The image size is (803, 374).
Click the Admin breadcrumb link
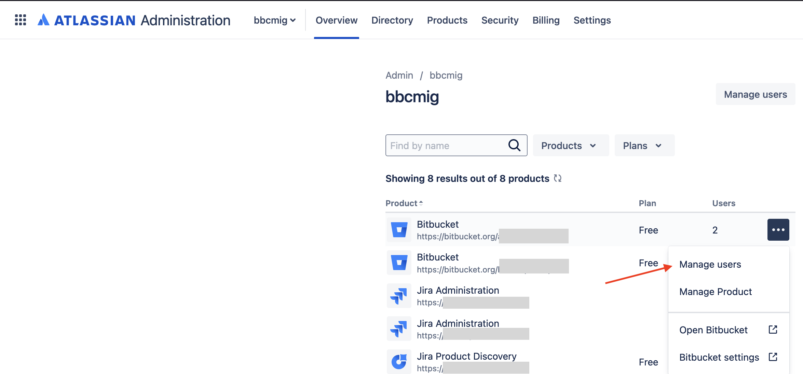tap(399, 75)
